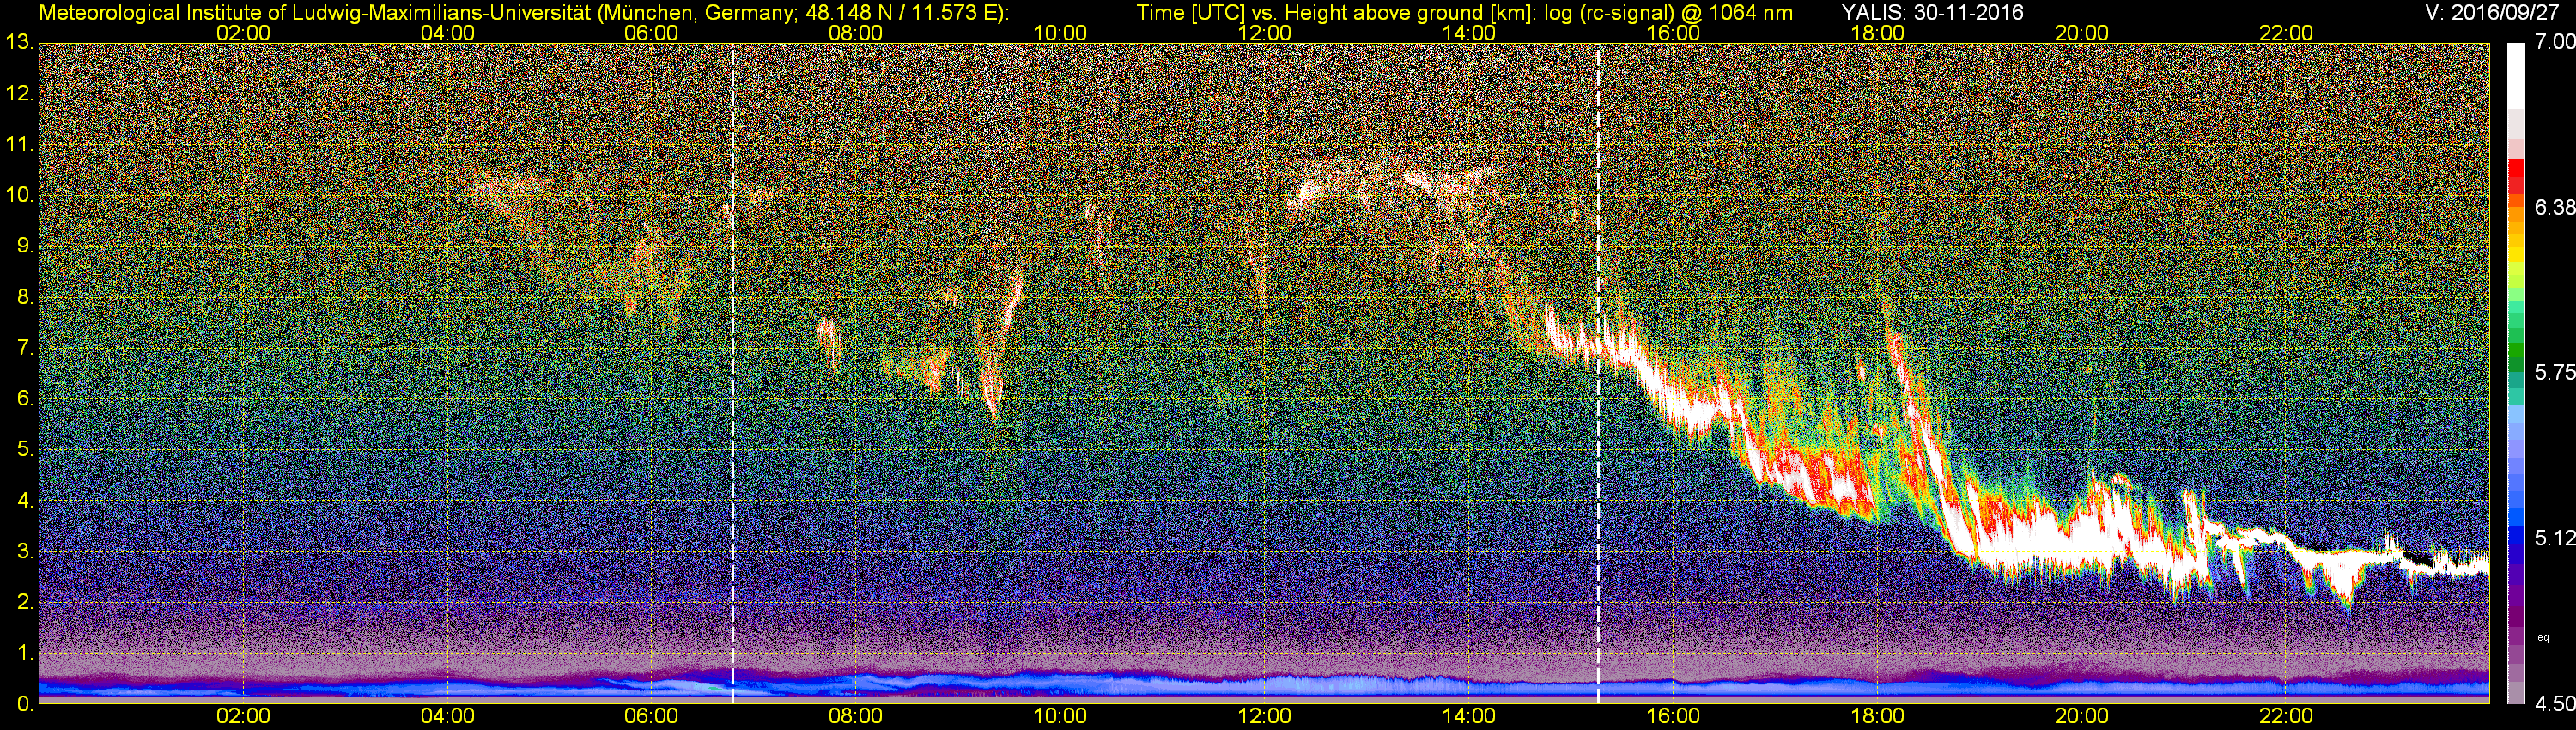Viewport: 2576px width, 730px height.
Task: Click the 9 km height axis label
Action: (24, 246)
